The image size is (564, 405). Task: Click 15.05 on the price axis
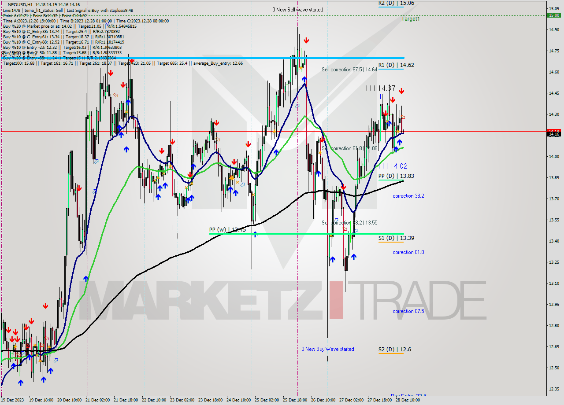click(x=554, y=8)
